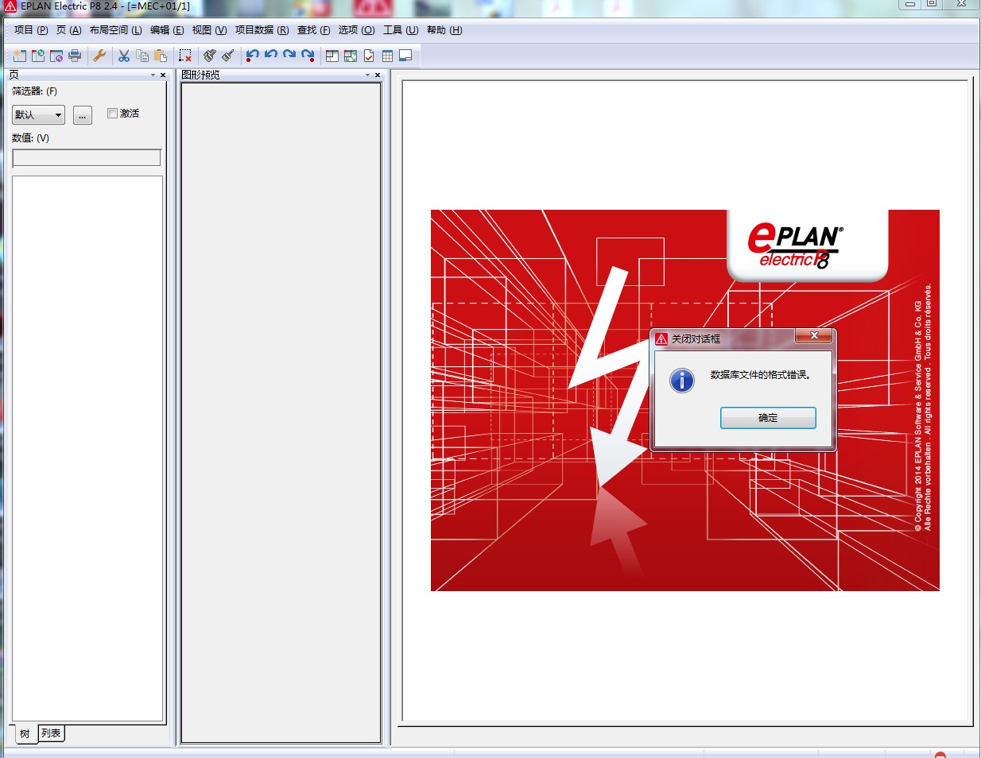This screenshot has height=758, width=981.
Task: Click the Close project toolbar icon
Action: click(x=56, y=56)
